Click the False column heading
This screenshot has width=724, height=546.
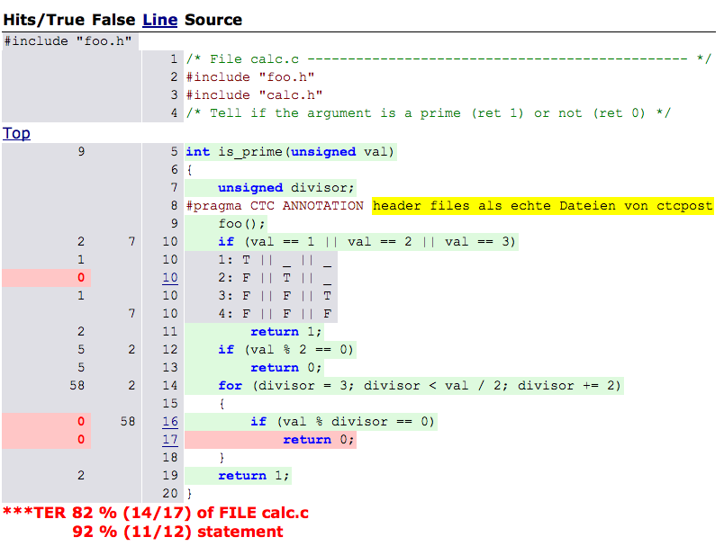(113, 19)
